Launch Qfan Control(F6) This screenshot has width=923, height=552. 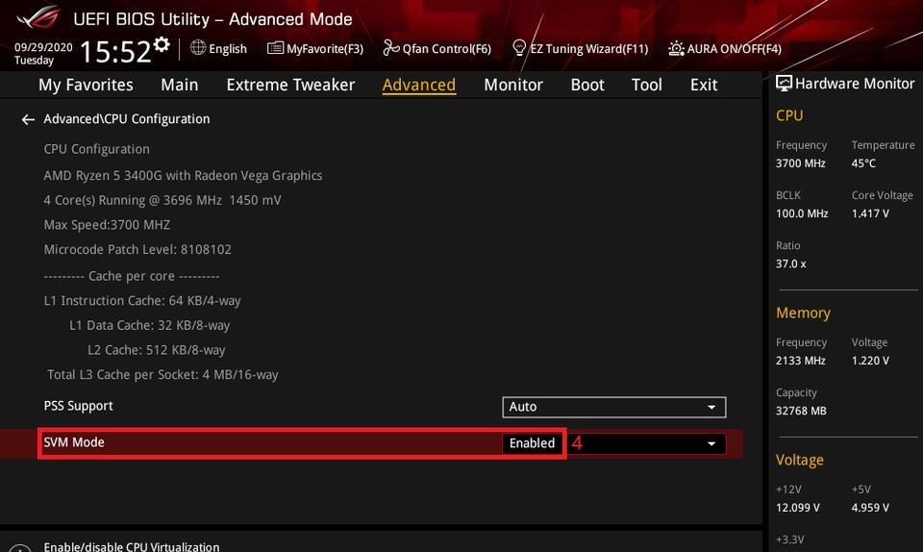447,49
